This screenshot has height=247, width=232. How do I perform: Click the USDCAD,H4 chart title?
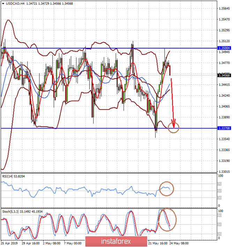coord(15,3)
